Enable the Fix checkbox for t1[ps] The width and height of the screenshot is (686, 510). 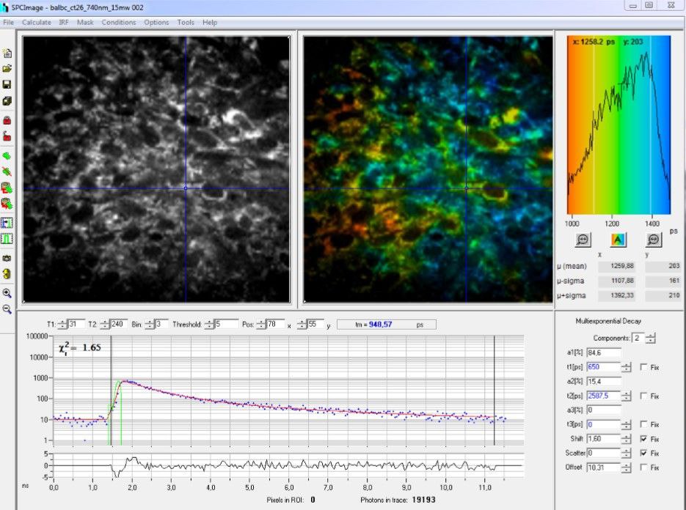point(643,367)
